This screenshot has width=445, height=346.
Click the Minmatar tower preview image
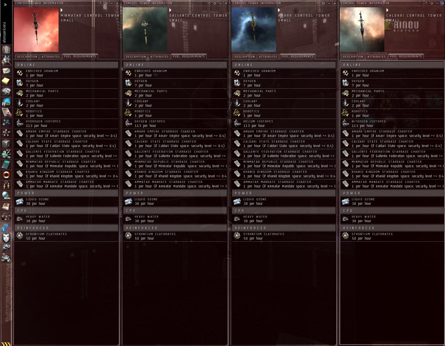(36, 30)
